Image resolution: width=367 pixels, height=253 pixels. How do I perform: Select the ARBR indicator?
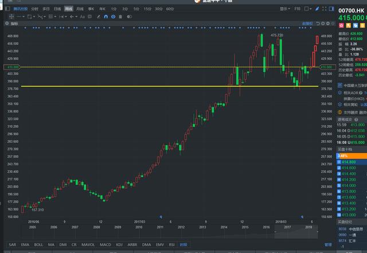point(132,244)
